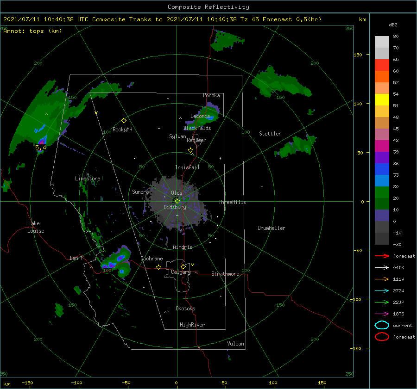The height and width of the screenshot is (389, 417).
Task: Click the Calgary city label
Action: (181, 272)
